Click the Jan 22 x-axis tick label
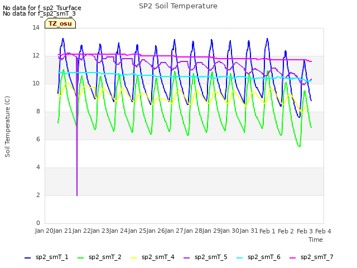 pos(81,231)
